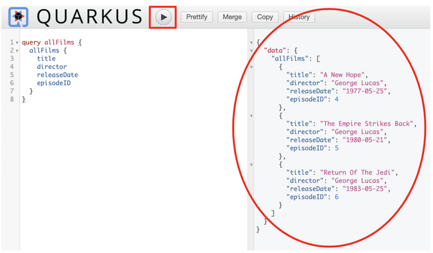Screen dimensions: 433x253
Task: Click the "1977-05-25" release date value
Action: pos(365,91)
